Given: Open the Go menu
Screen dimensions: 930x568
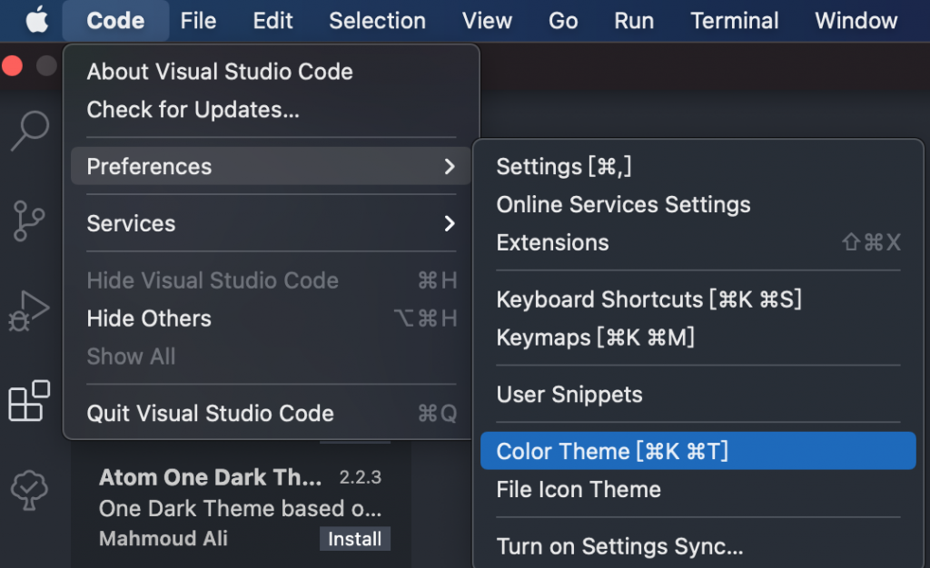Looking at the screenshot, I should (x=563, y=21).
